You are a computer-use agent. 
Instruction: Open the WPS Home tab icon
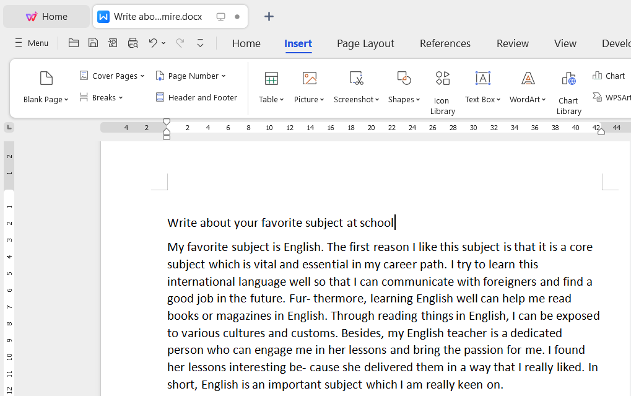pos(32,17)
